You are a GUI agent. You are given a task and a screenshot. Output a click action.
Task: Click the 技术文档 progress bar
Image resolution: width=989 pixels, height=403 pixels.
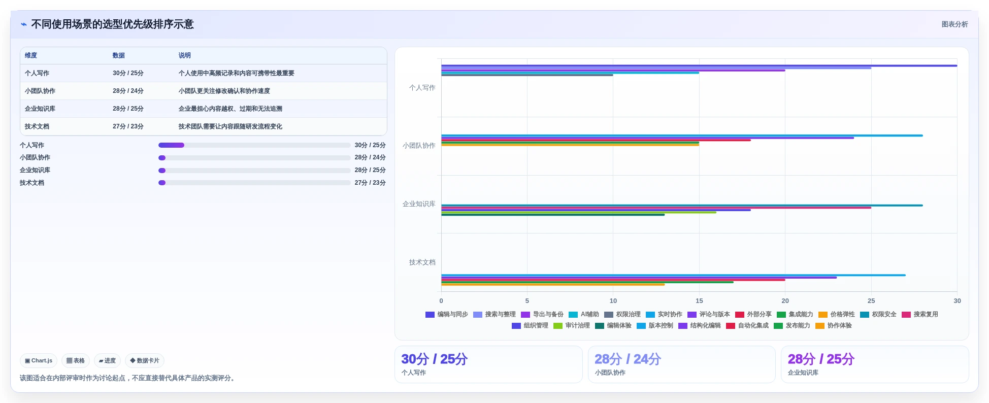(254, 183)
